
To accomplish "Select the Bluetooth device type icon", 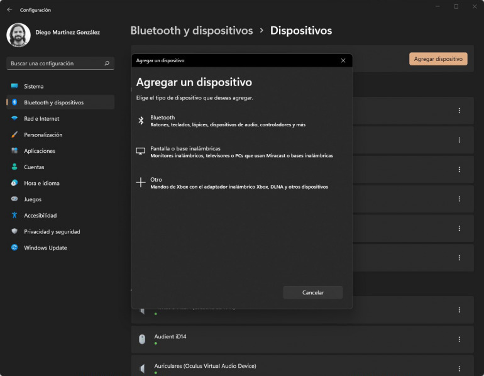I will click(141, 121).
